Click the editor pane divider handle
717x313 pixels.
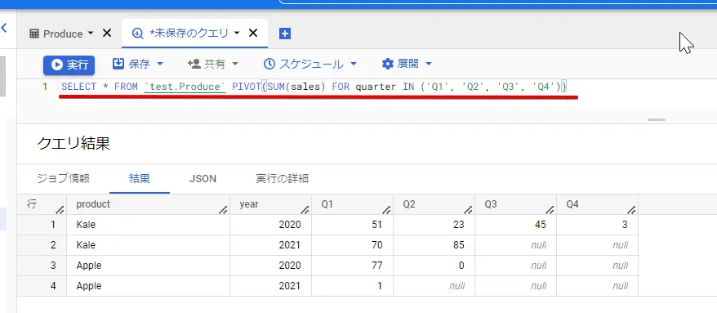[x=657, y=120]
